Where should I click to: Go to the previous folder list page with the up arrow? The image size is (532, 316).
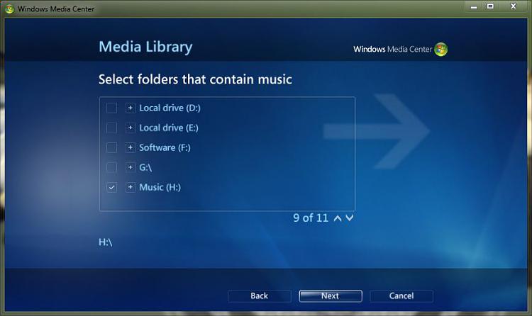(338, 218)
